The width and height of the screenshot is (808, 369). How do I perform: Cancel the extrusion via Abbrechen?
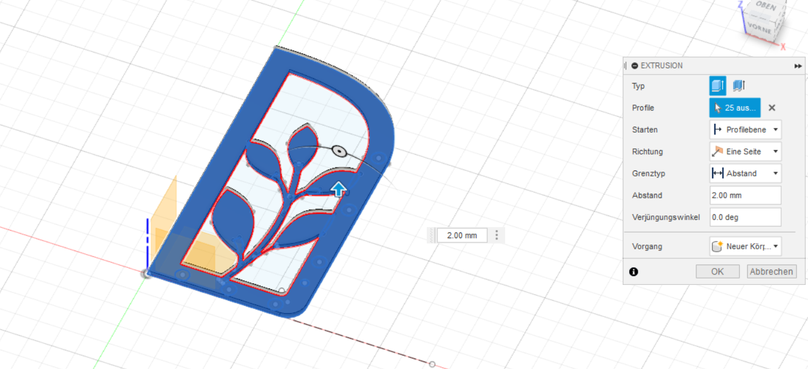point(771,271)
